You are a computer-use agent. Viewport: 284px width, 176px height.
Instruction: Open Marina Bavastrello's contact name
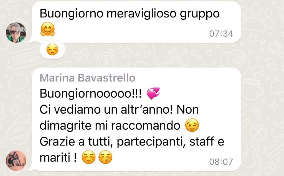[x=87, y=78]
